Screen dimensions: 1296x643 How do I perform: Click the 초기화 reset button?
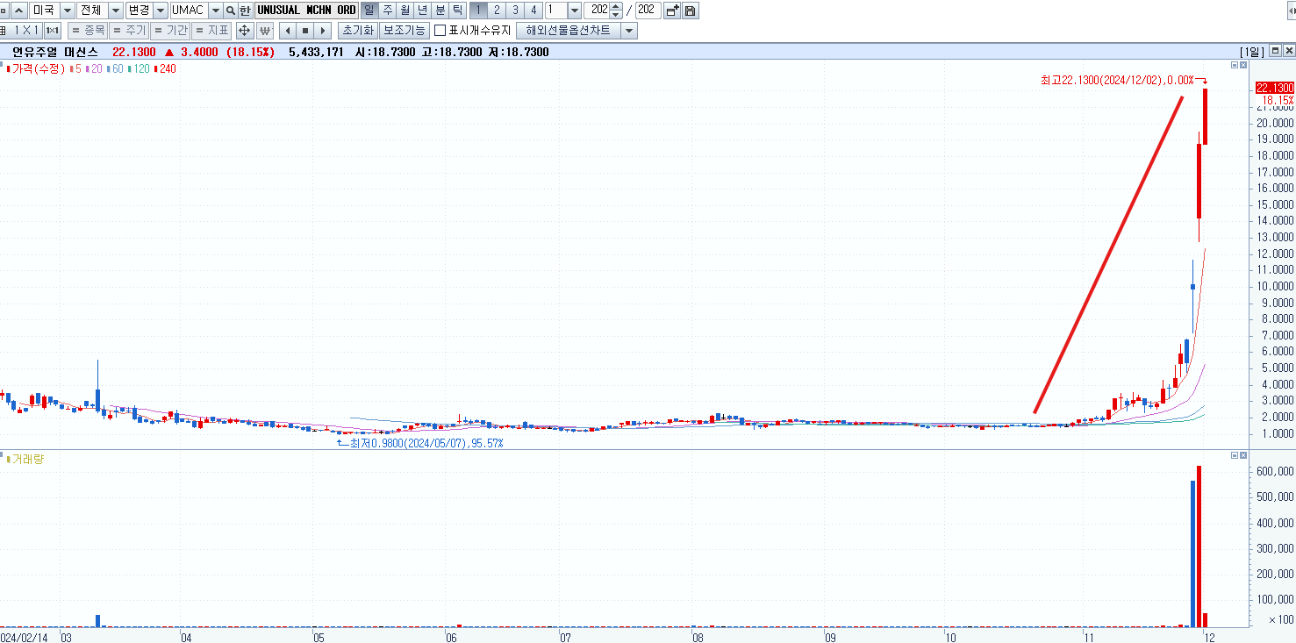358,31
